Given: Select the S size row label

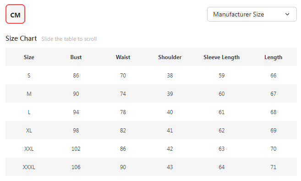Looking at the screenshot, I should [x=29, y=76].
